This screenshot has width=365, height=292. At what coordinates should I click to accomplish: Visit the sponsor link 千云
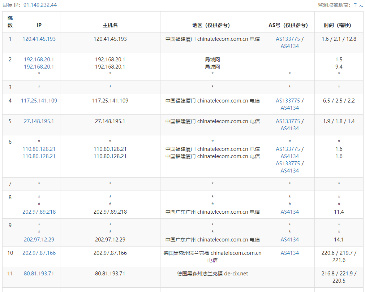358,5
